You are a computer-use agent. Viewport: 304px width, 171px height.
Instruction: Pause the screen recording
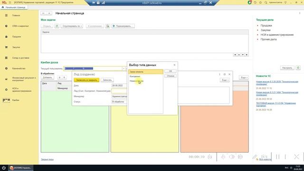(x=277, y=157)
